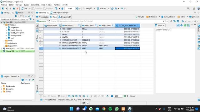Click the New connection plug icon in the main toolbar
Image resolution: width=200 pixels, height=112 pixels.
click(3, 8)
